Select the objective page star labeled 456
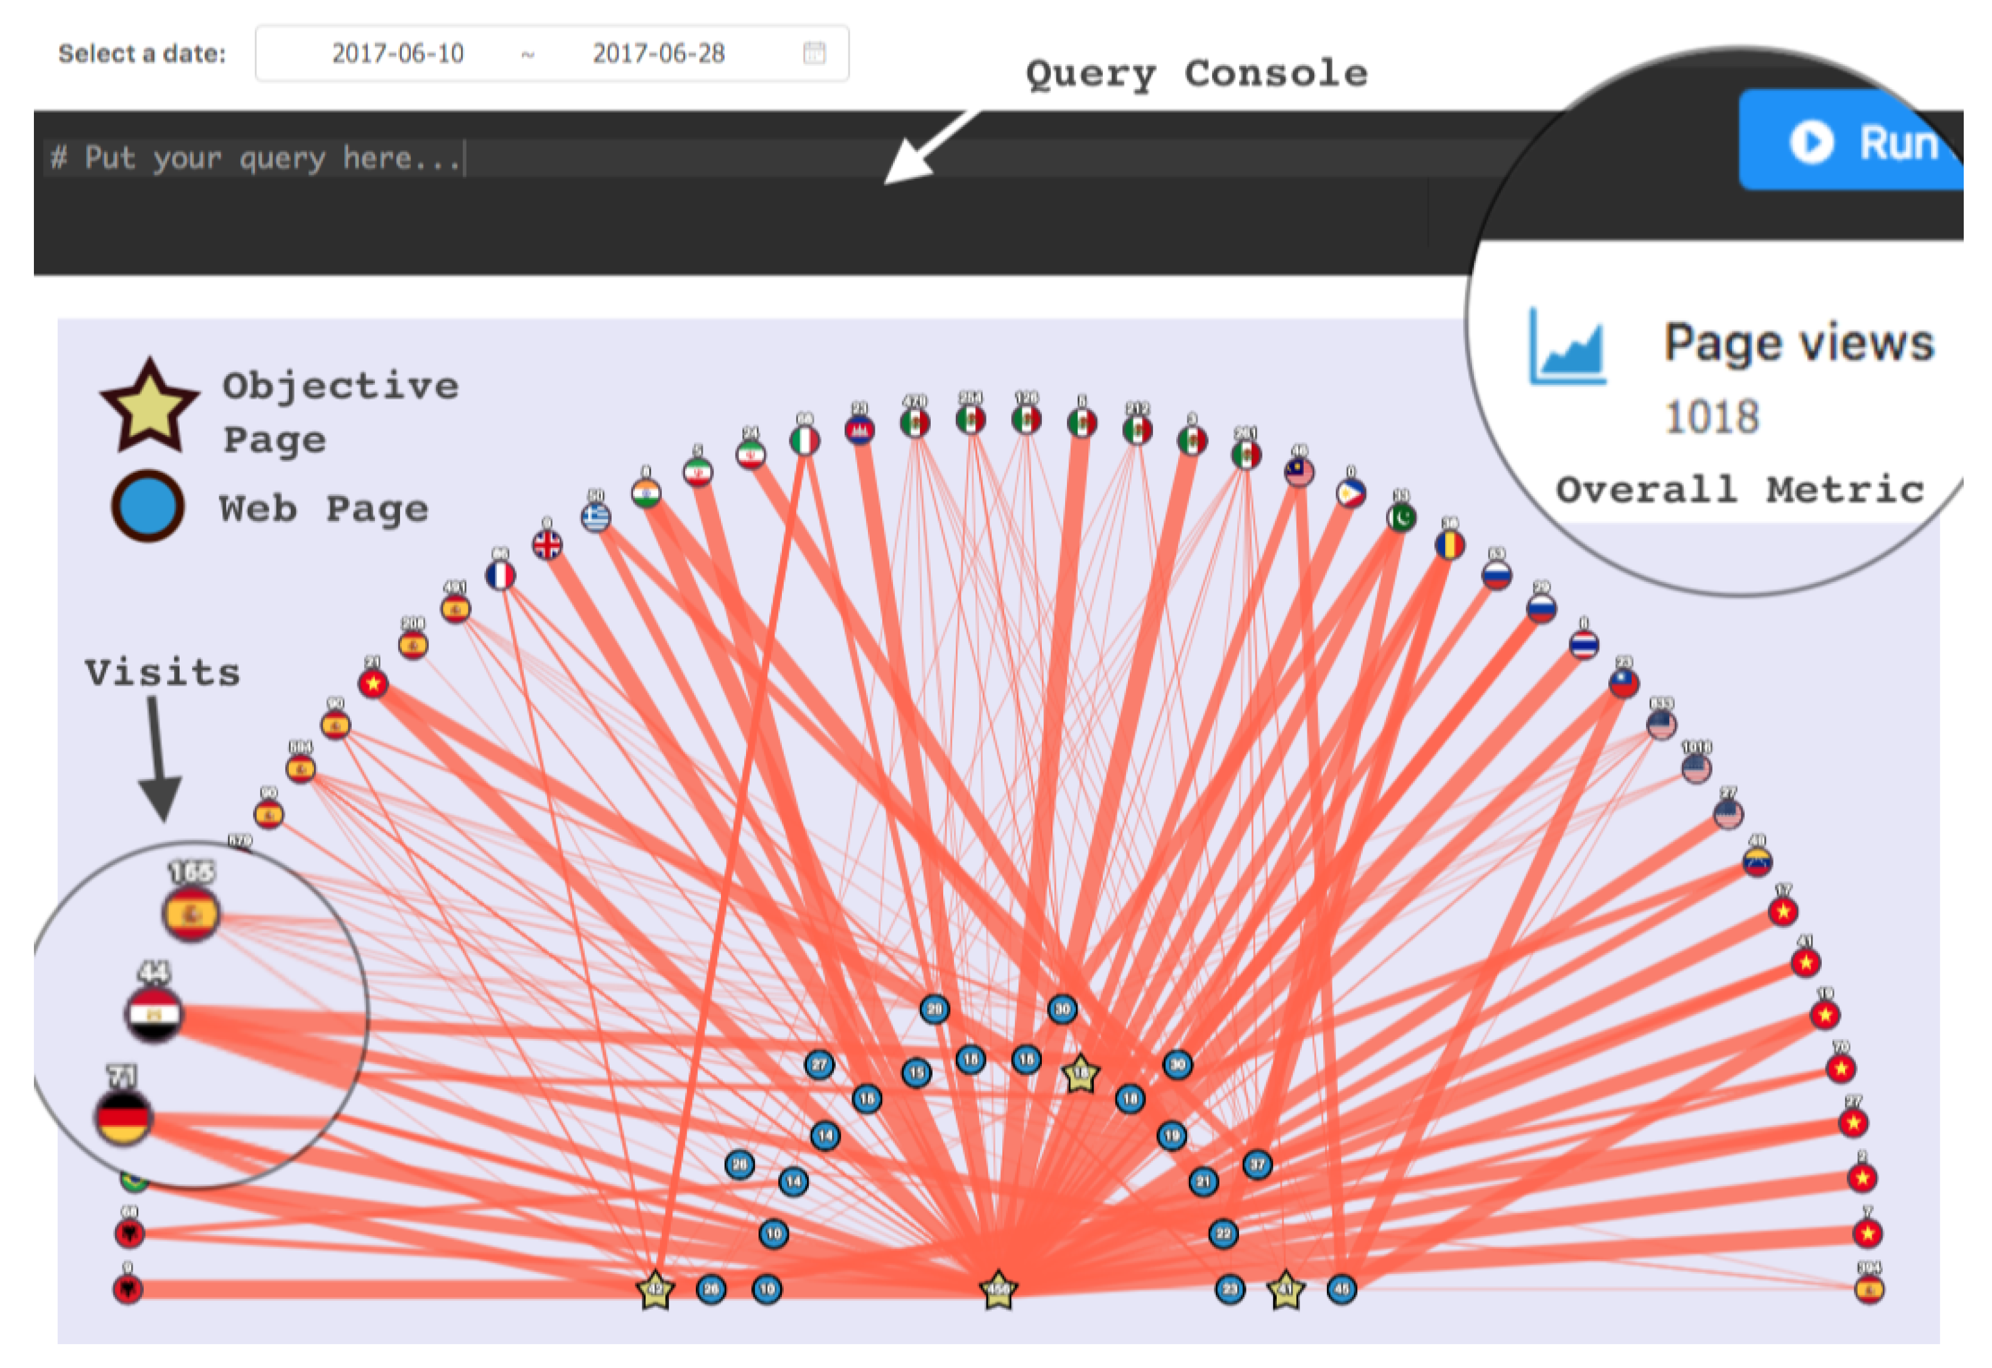 (x=998, y=1289)
